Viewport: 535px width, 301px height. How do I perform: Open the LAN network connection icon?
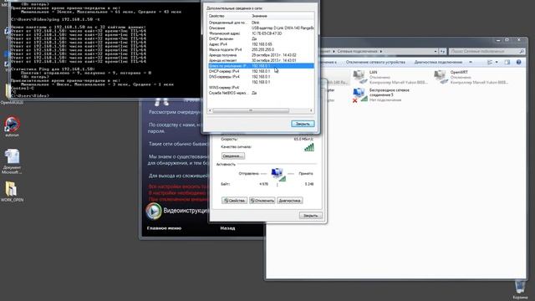359,77
